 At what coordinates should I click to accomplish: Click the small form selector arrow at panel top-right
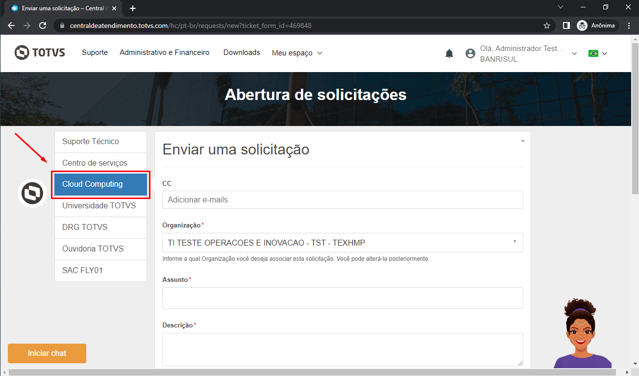pyautogui.click(x=522, y=141)
